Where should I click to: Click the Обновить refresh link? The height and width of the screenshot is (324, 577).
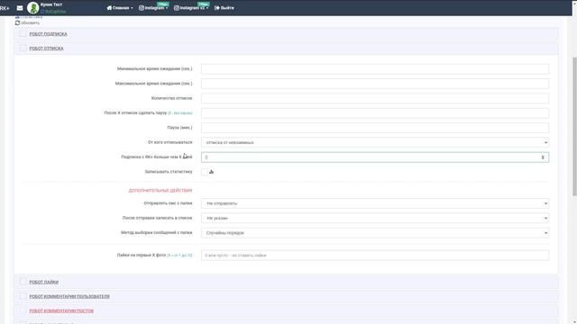pos(27,22)
